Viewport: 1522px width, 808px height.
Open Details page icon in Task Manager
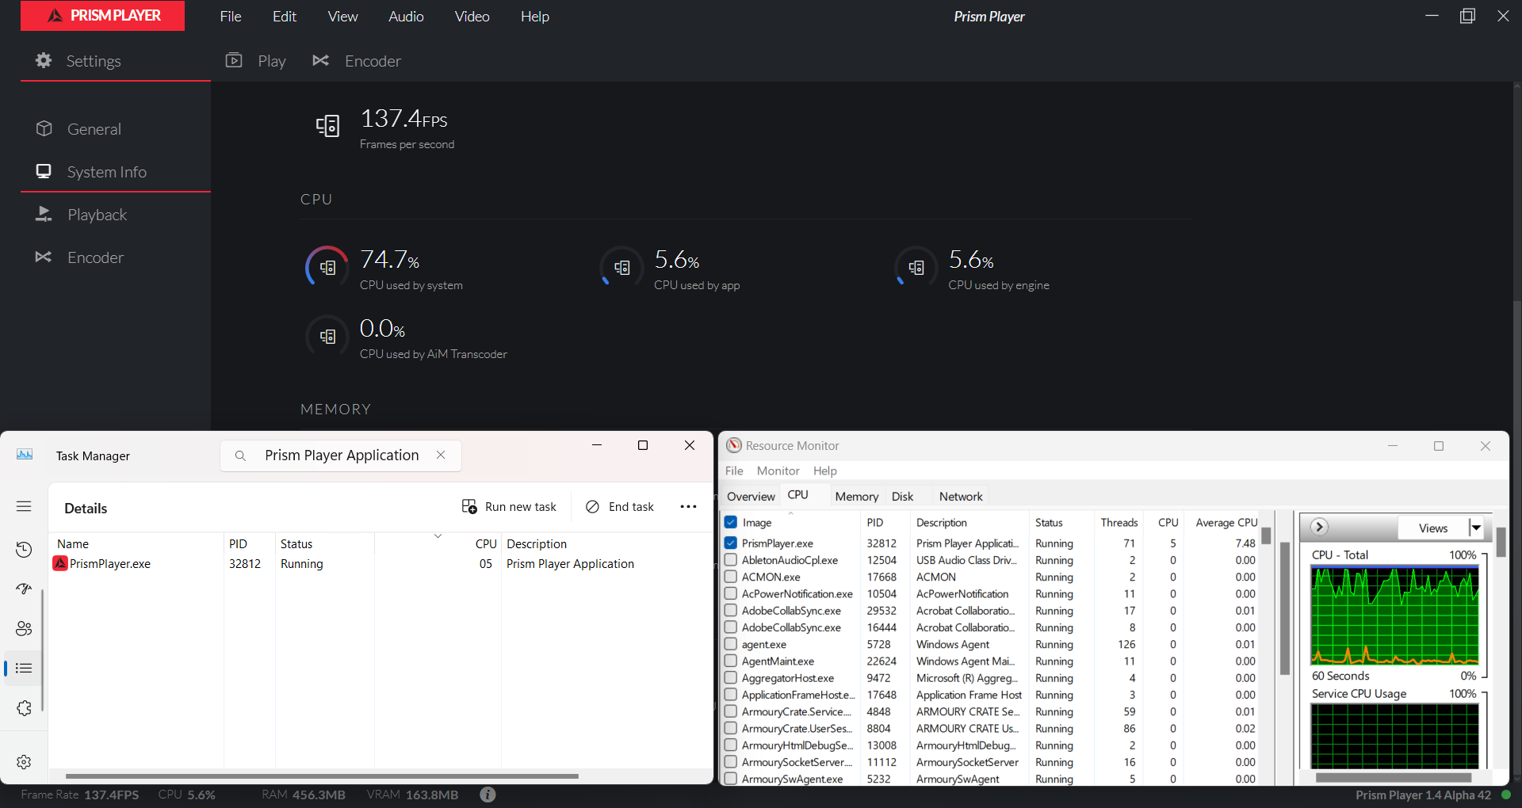[24, 669]
